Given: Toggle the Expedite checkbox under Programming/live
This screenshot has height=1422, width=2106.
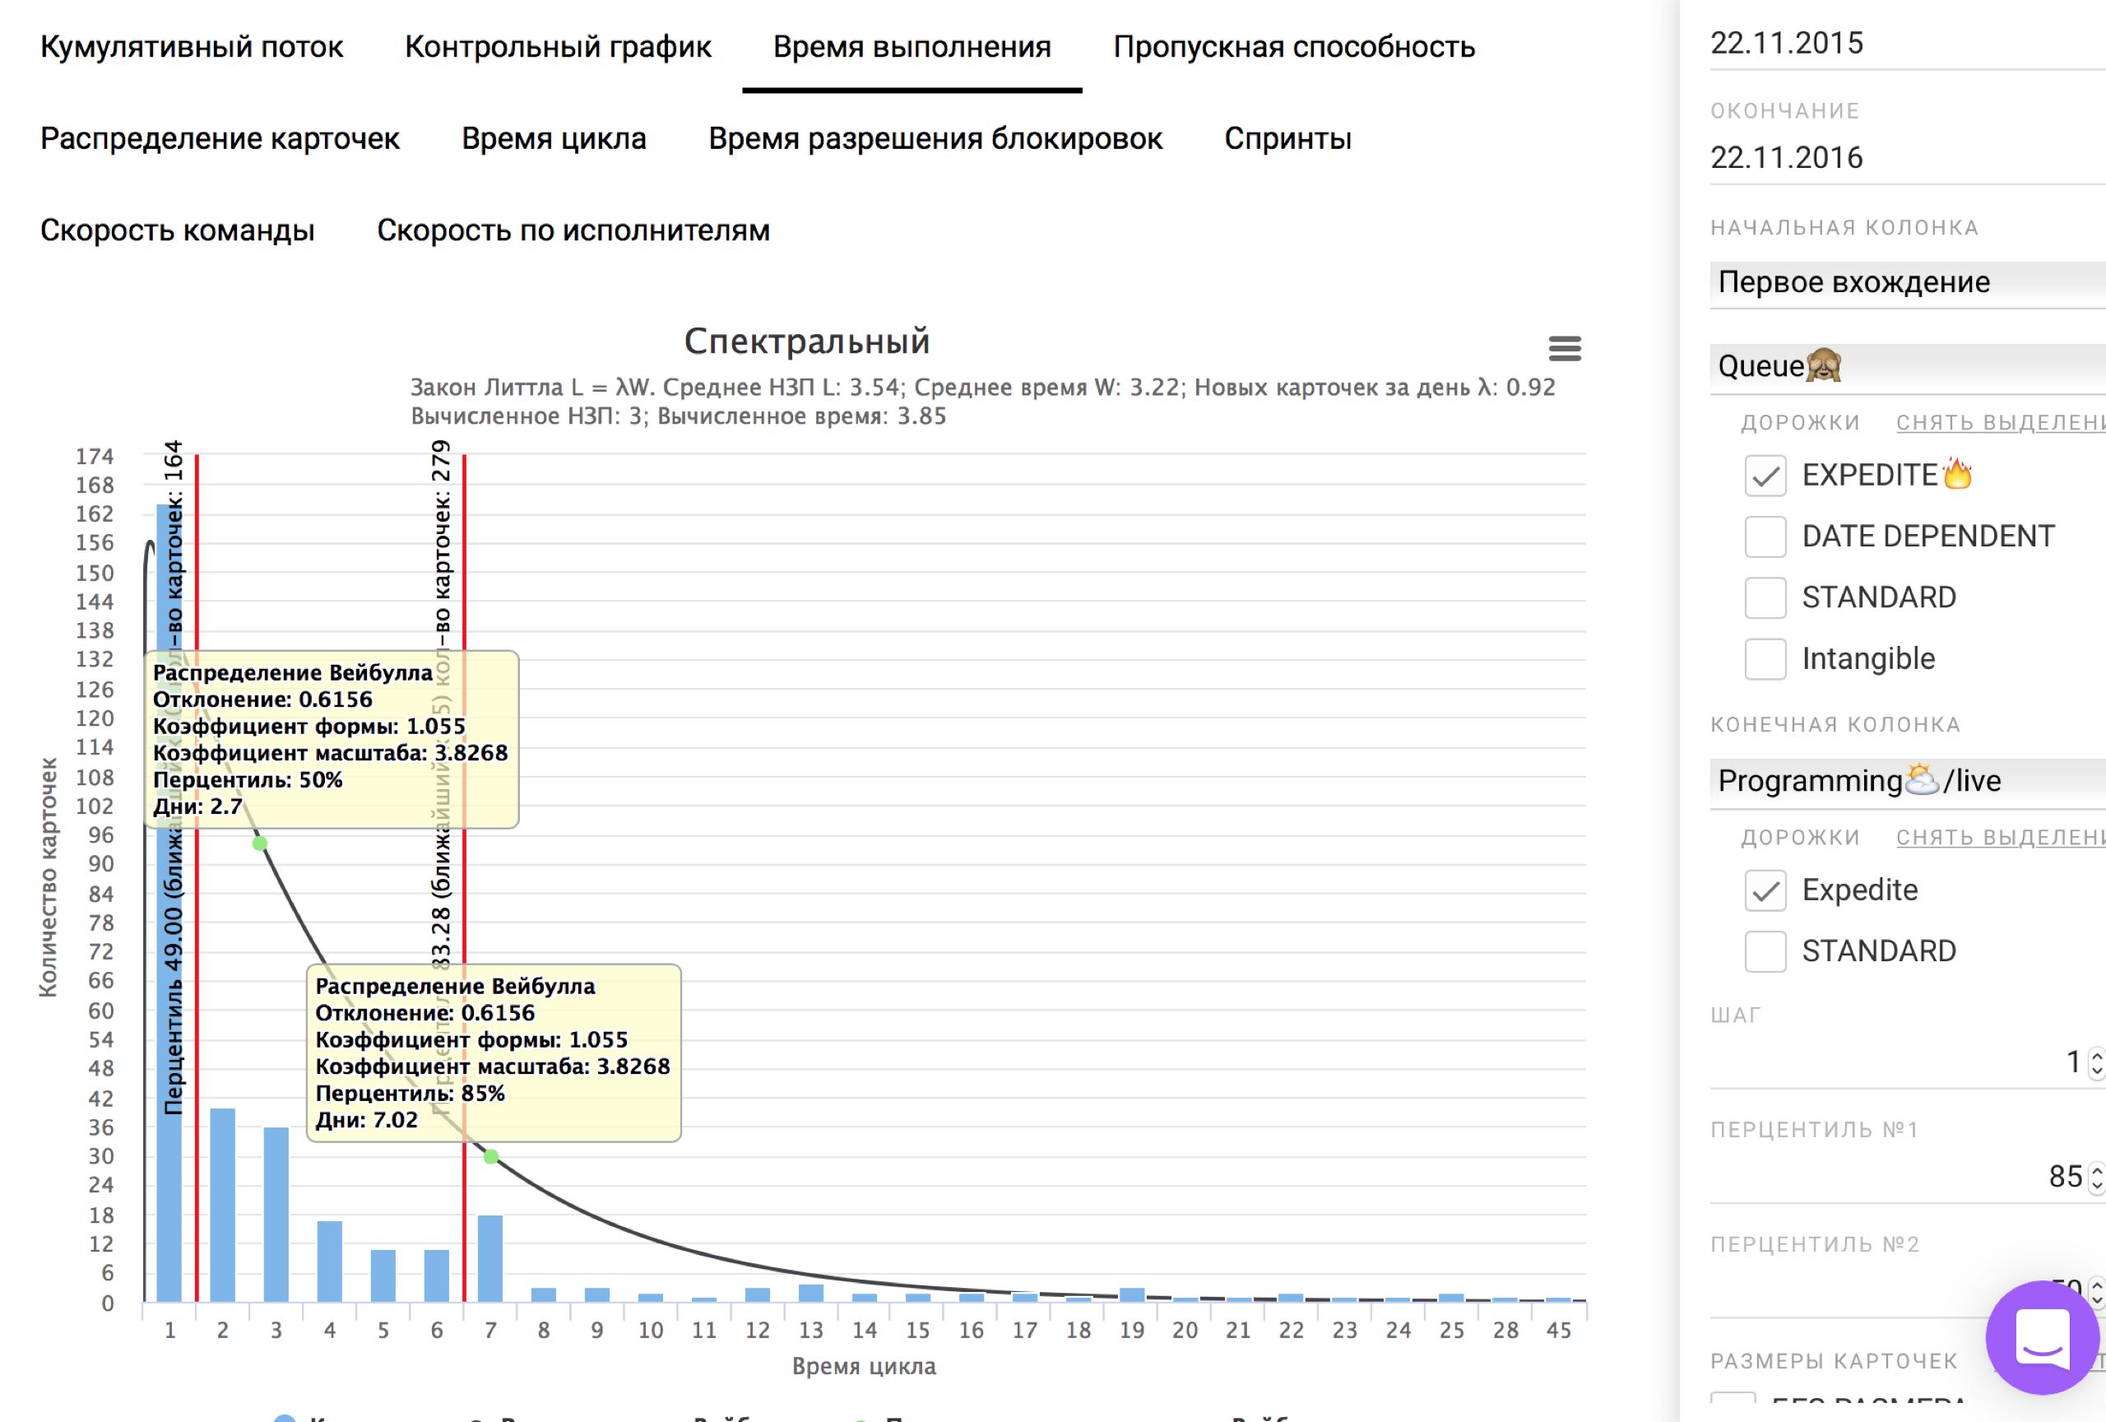Looking at the screenshot, I should (1765, 890).
